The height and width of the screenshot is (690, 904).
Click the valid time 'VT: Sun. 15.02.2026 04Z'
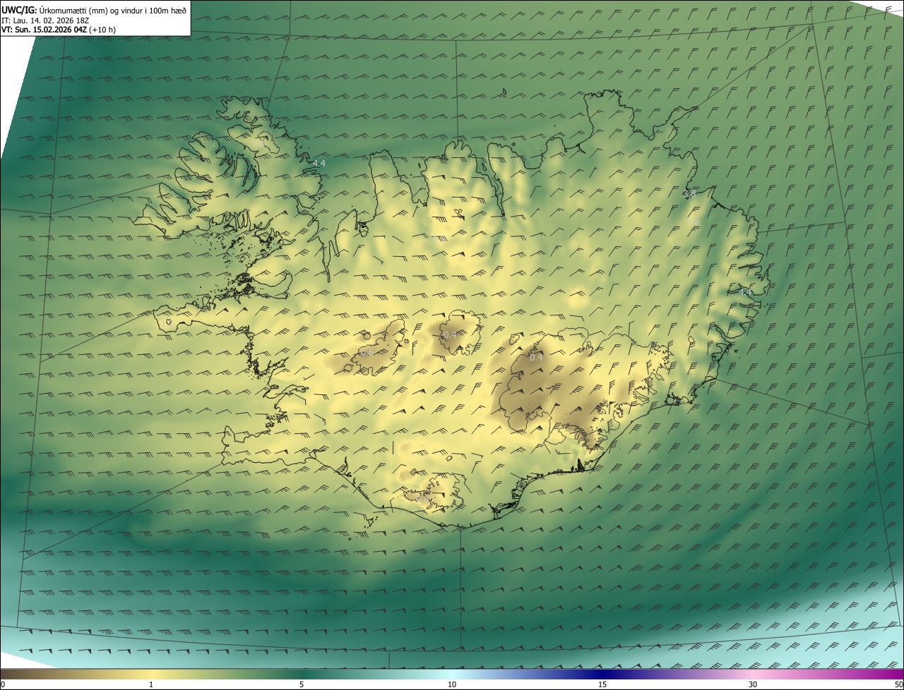click(x=44, y=30)
